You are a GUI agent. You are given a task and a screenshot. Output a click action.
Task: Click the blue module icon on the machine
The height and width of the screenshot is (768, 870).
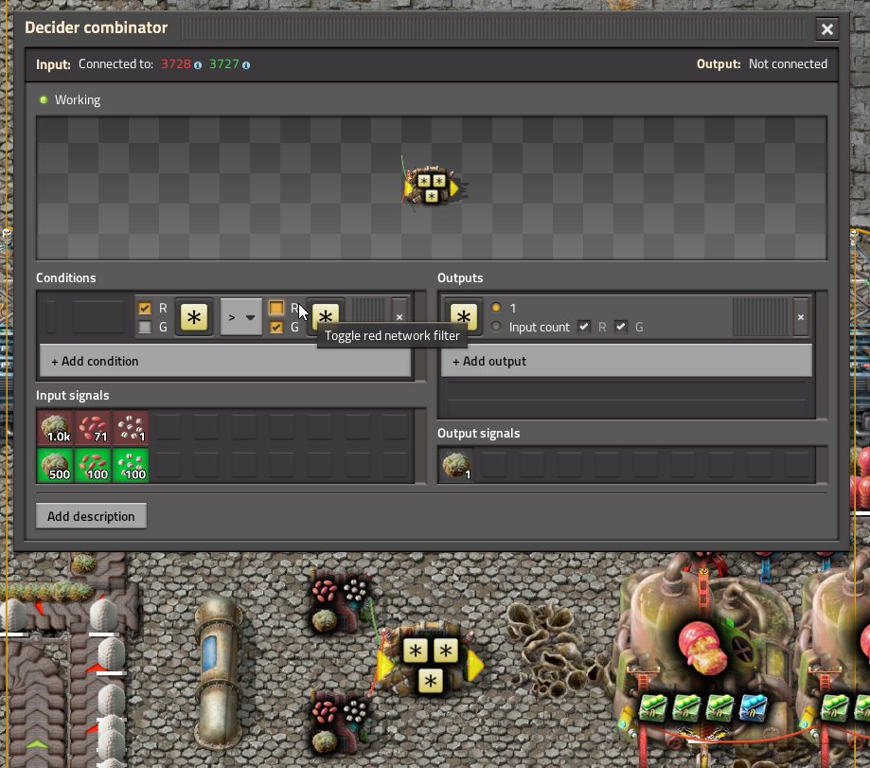point(753,707)
